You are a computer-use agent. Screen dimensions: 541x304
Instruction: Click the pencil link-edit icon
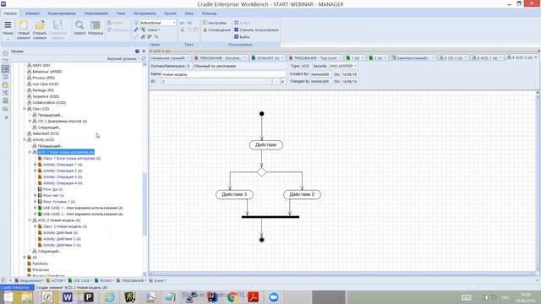136,30
